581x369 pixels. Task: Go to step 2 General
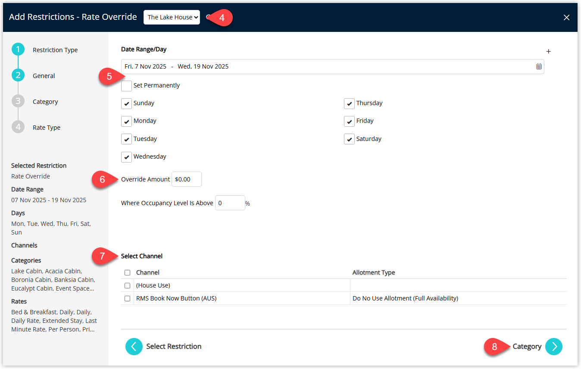pyautogui.click(x=18, y=76)
